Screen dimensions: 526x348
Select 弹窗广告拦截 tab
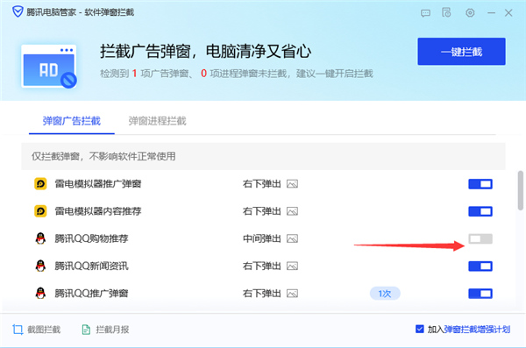[72, 121]
